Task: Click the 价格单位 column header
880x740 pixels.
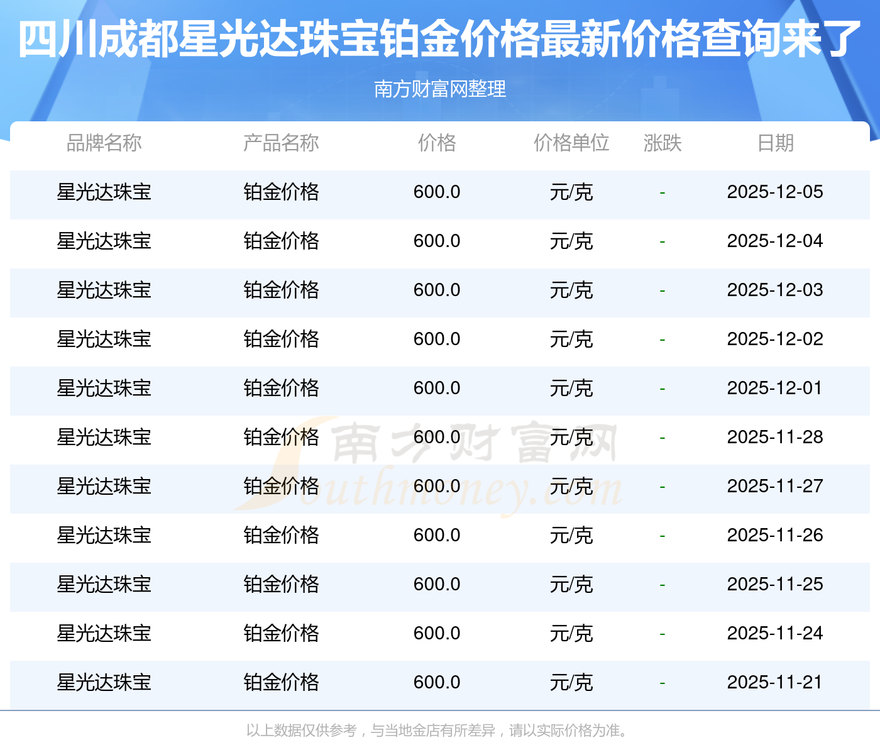Action: click(x=571, y=143)
